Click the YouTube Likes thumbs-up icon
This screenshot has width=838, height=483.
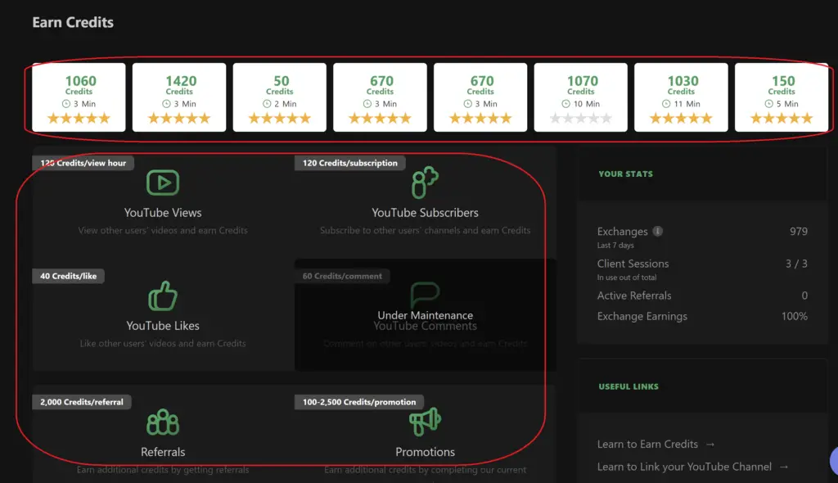tap(163, 296)
